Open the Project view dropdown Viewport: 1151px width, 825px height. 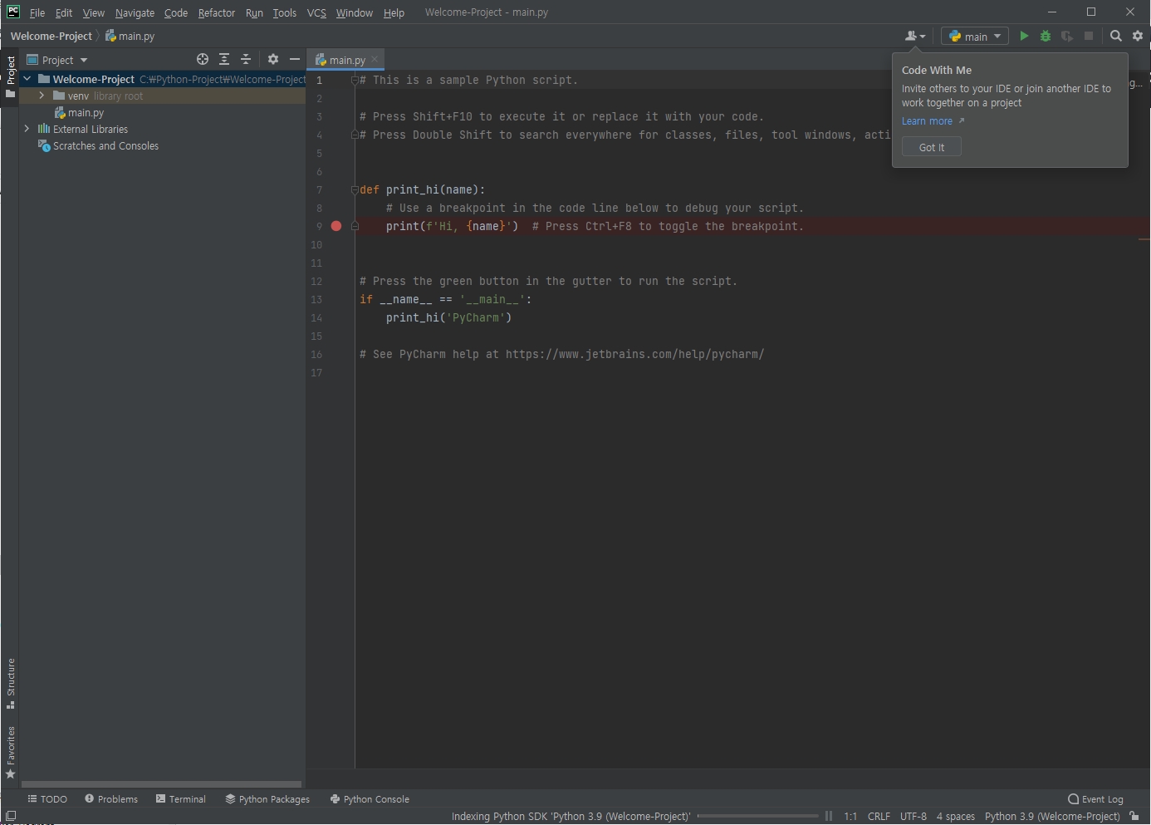[x=57, y=60]
